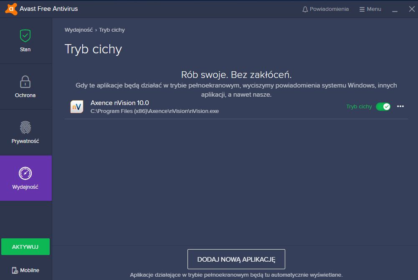This screenshot has width=418, height=280.
Task: Minimize the Avast window
Action: [394, 9]
